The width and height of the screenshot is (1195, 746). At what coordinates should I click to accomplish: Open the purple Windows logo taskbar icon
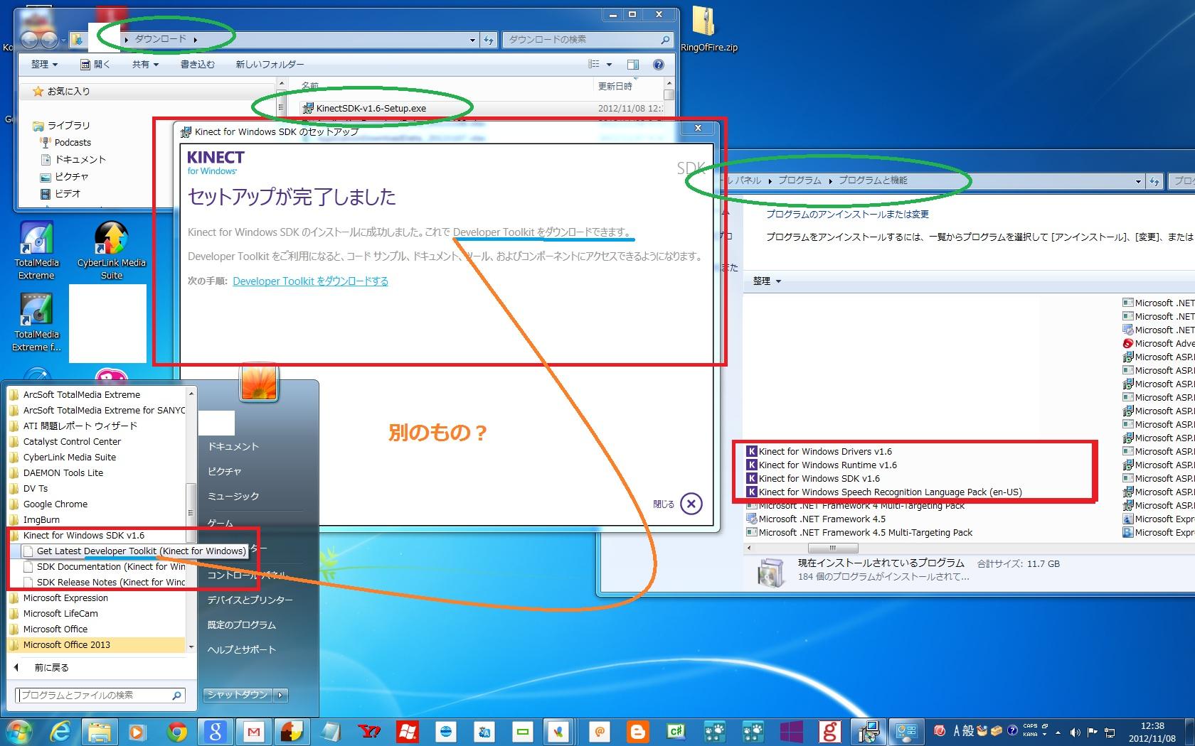pos(792,731)
